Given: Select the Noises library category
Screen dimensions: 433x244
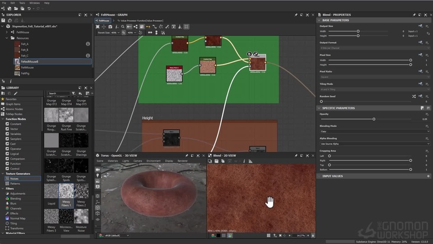Looking at the screenshot, I should click(x=14, y=178).
